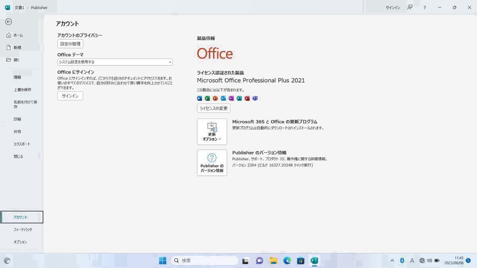Image resolution: width=477 pixels, height=268 pixels.
Task: Click the 設定の管理 button
Action: (70, 44)
